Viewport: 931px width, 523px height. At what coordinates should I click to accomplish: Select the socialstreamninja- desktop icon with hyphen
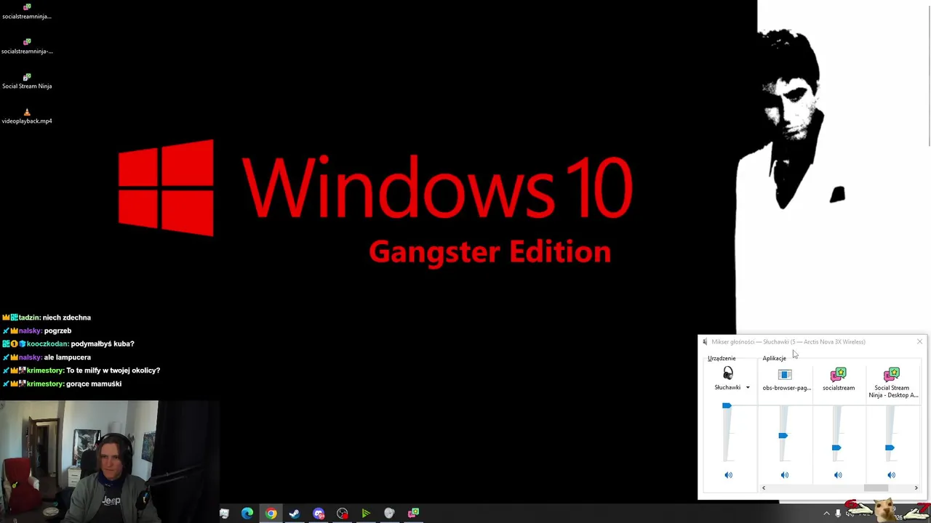27,46
